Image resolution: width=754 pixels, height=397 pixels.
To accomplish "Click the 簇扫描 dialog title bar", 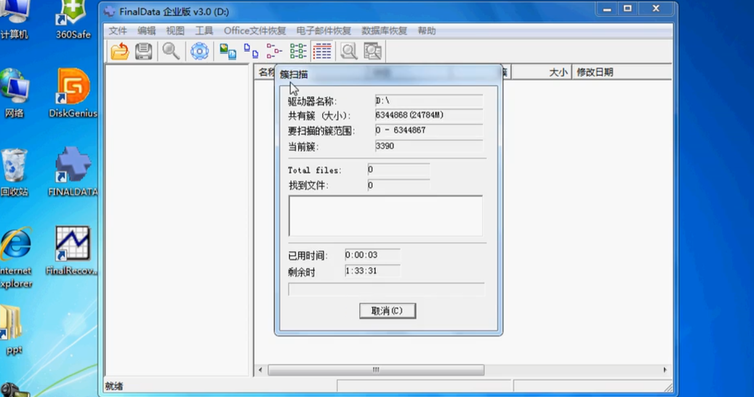I will coord(388,74).
